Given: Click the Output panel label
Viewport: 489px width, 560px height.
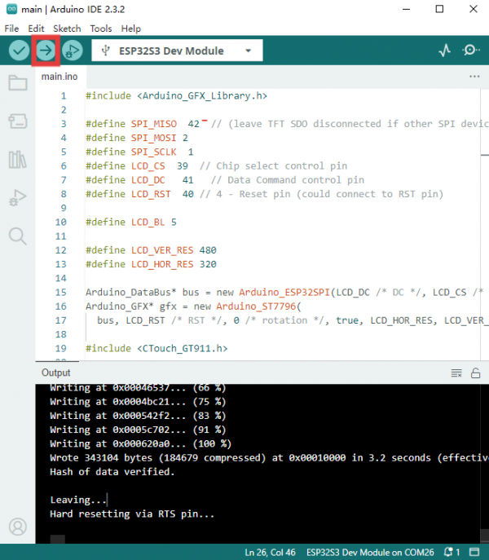Looking at the screenshot, I should tap(55, 373).
